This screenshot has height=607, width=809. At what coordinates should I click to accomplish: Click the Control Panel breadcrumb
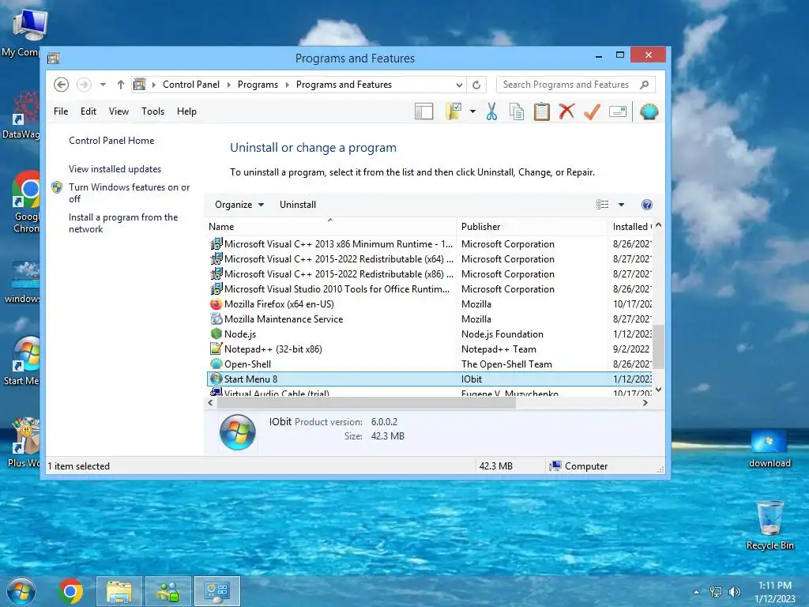(191, 85)
